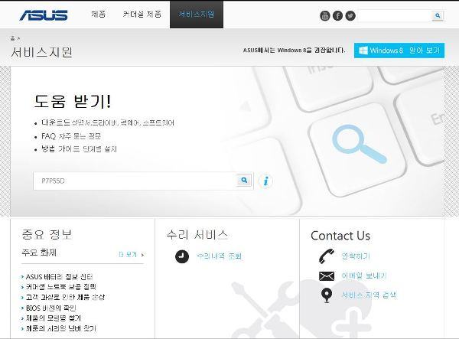Click the clock icon under 수리 서비스
The image size is (459, 339).
[x=182, y=256]
